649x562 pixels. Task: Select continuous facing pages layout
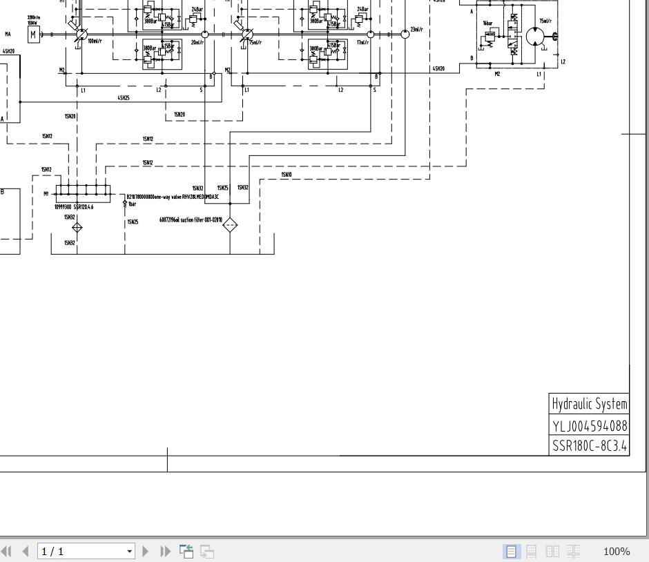[573, 551]
